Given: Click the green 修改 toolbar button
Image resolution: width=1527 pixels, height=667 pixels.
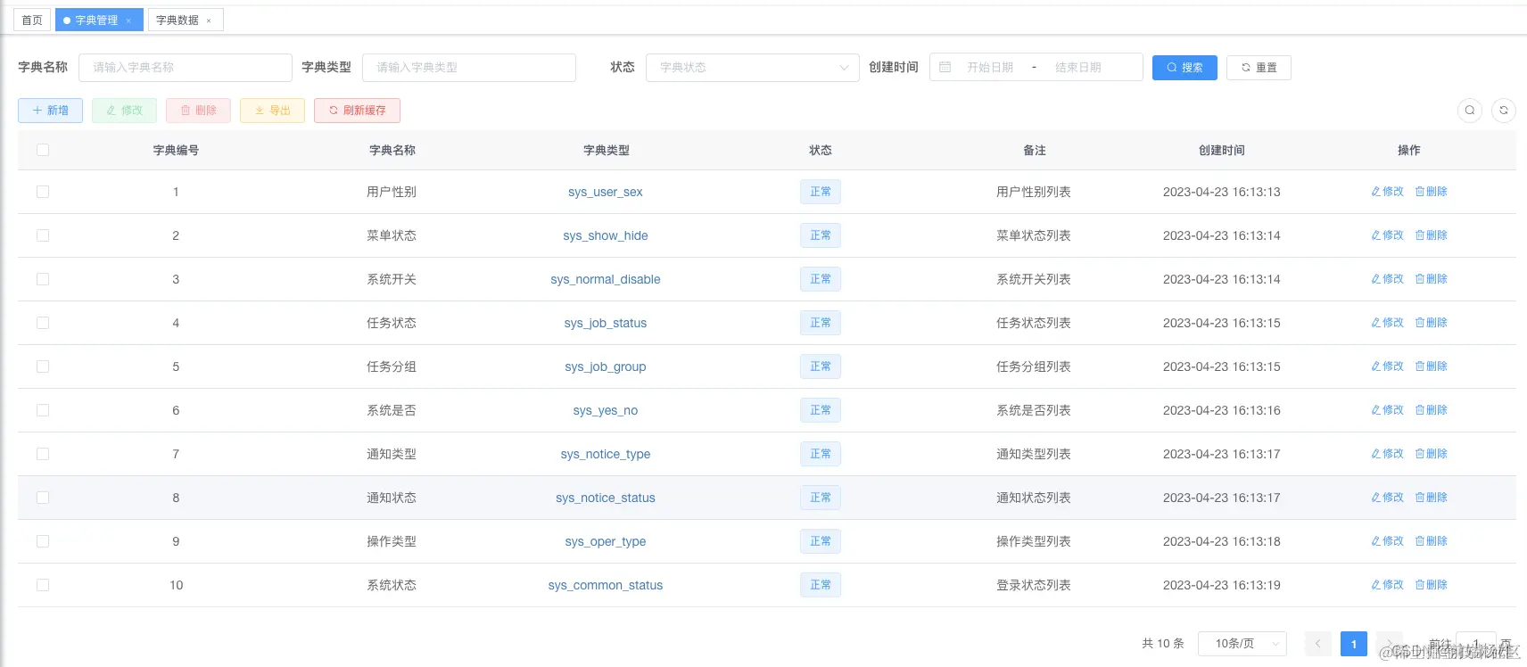Looking at the screenshot, I should coord(124,111).
